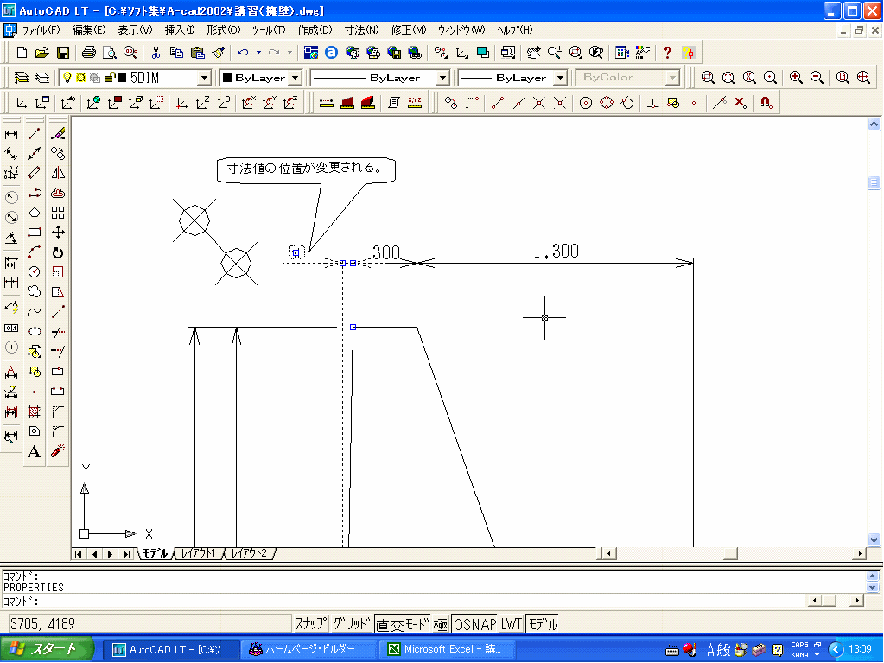This screenshot has width=884, height=663.
Task: Open the red question mark Help icon
Action: tap(667, 53)
